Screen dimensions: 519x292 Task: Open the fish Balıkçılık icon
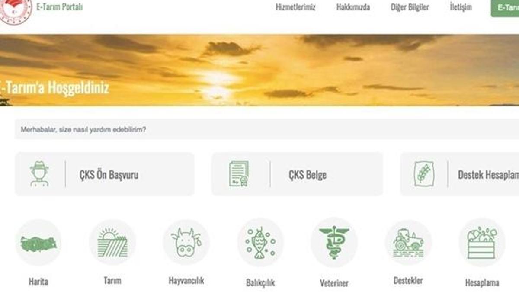[260, 242]
